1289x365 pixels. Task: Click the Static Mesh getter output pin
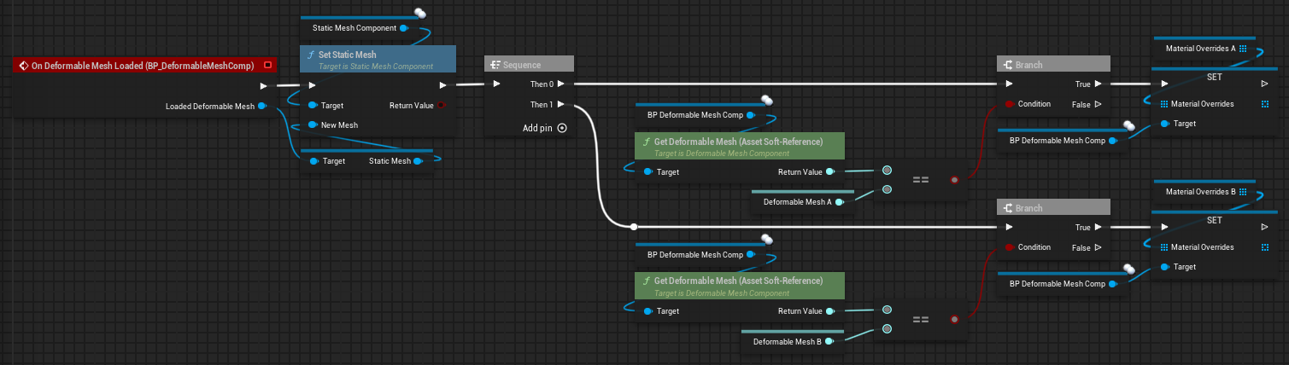(417, 160)
